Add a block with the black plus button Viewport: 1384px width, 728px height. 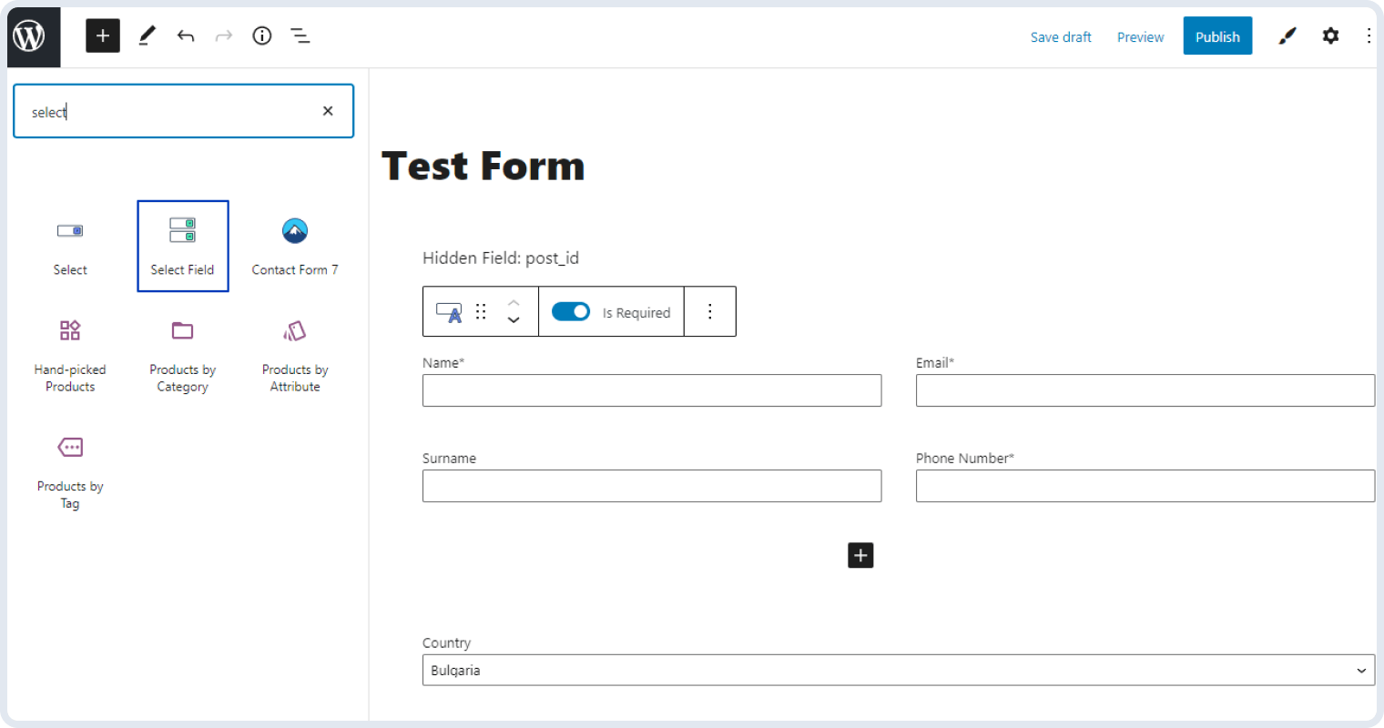[860, 555]
